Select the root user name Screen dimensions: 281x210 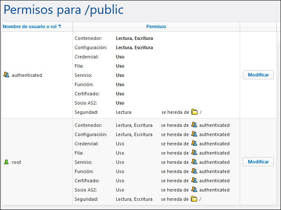16,162
